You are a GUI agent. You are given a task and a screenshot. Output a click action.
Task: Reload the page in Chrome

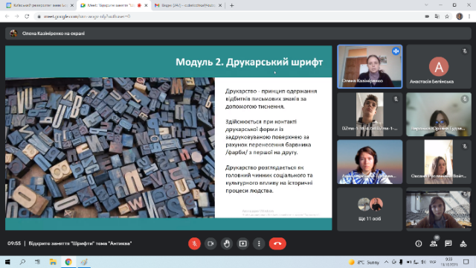pyautogui.click(x=27, y=16)
